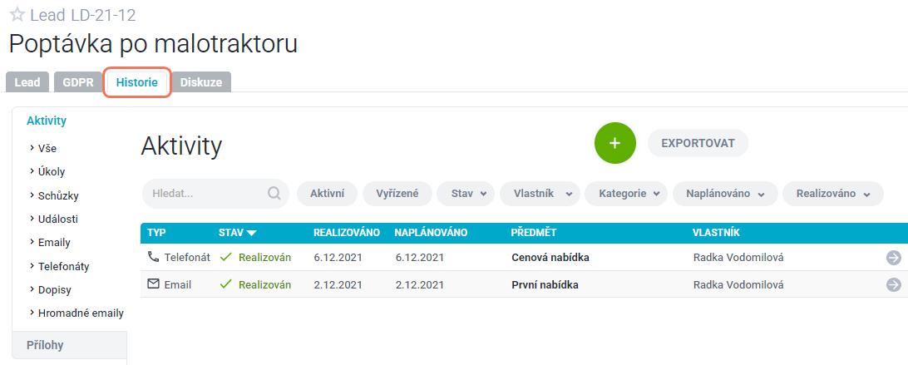Filter sidebar to Dopisy
908x365 pixels.
click(x=54, y=289)
